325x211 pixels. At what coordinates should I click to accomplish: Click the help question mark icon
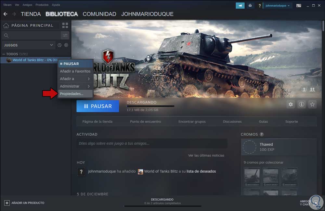pos(259,6)
